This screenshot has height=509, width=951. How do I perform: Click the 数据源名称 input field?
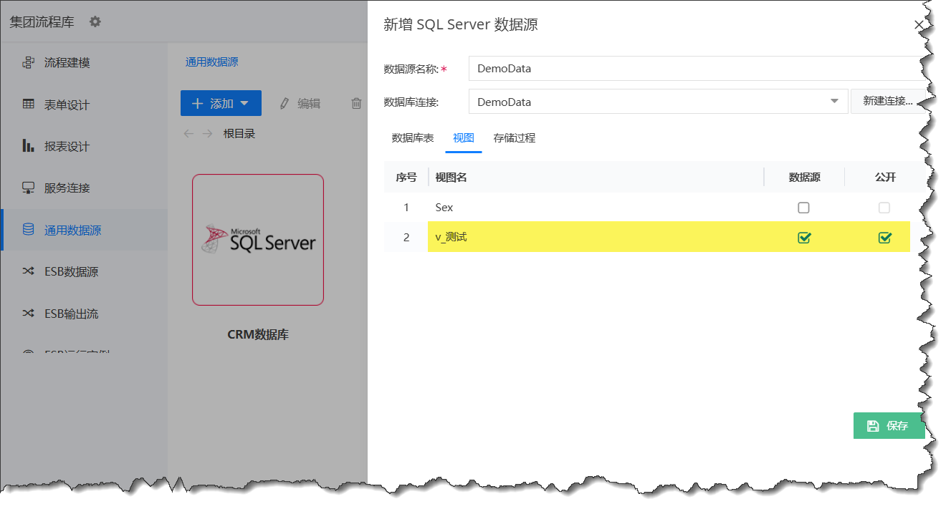(692, 69)
